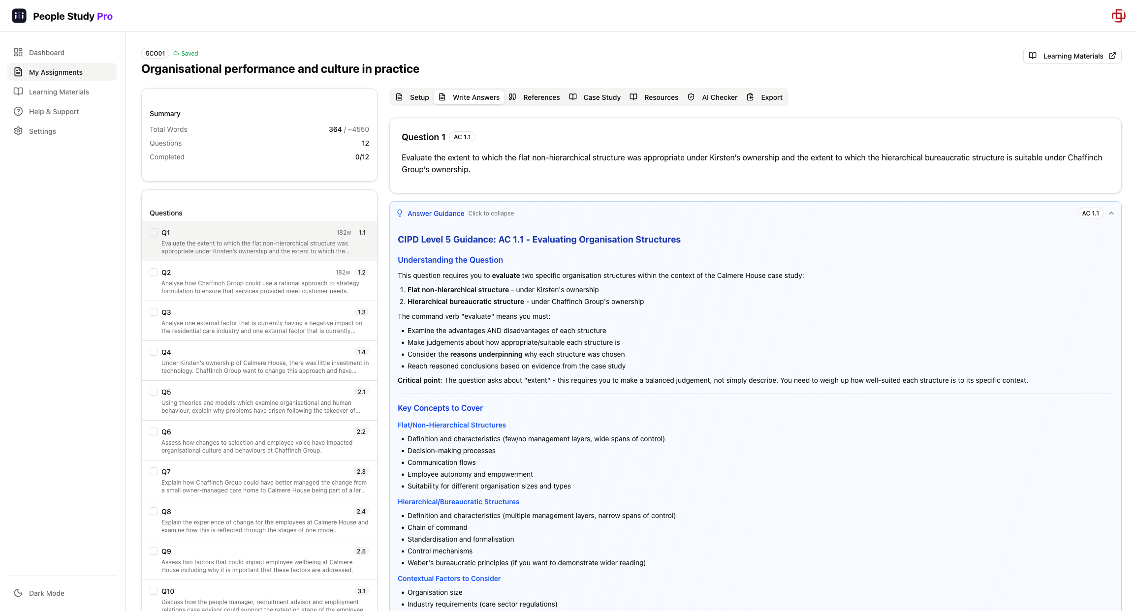The width and height of the screenshot is (1136, 611).
Task: Select My Assignments in the sidebar
Action: (x=56, y=72)
